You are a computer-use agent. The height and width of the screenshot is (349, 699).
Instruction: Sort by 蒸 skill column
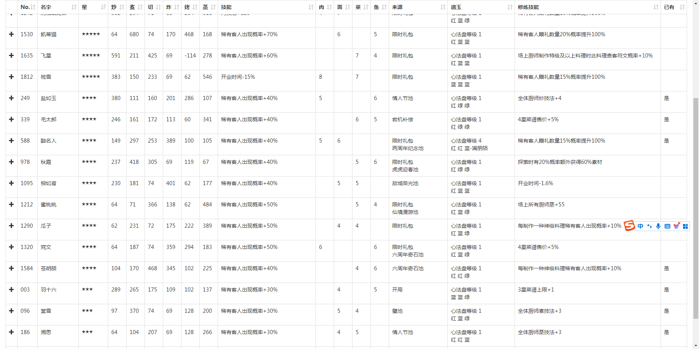[209, 7]
